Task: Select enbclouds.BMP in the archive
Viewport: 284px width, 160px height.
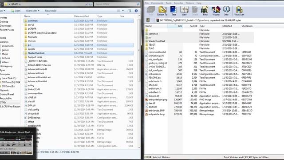Action: 156,111
